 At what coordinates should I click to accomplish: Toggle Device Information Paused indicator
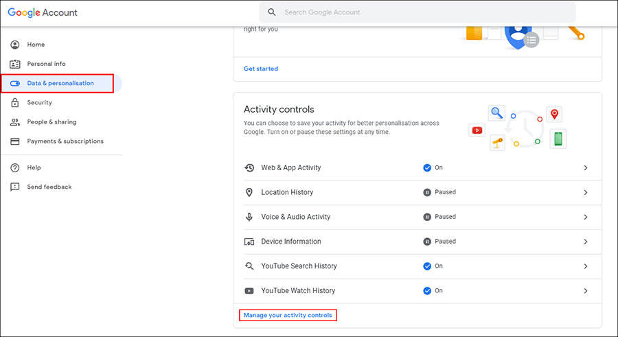pos(427,242)
